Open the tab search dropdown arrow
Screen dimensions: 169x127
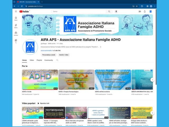[14, 2]
